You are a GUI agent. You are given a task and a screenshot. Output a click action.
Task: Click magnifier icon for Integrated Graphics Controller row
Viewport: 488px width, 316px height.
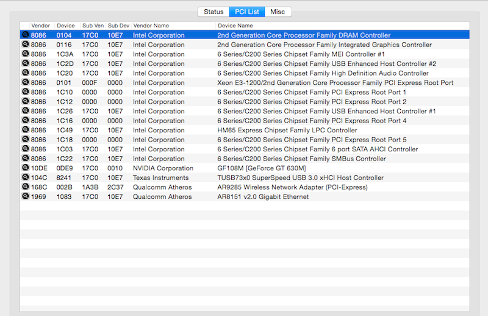pos(25,45)
